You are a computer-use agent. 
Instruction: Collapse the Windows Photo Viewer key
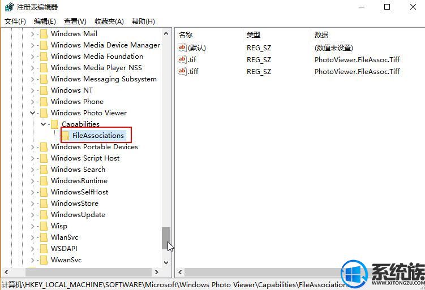click(x=32, y=113)
